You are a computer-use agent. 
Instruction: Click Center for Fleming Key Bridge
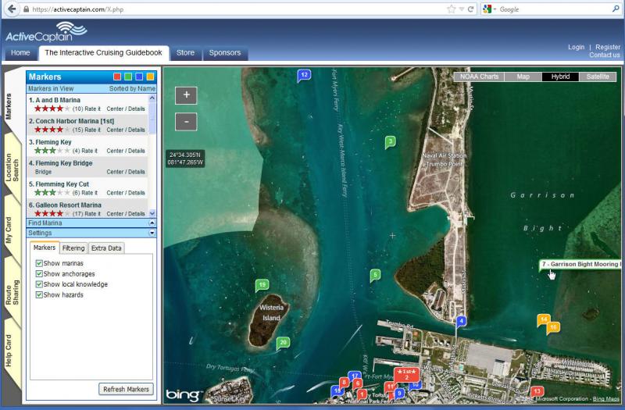115,172
